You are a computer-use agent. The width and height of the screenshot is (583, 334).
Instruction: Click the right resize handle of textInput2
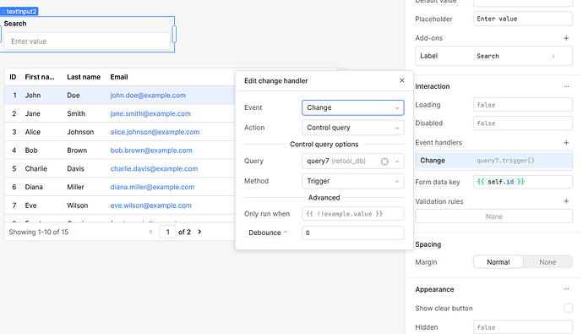click(174, 34)
